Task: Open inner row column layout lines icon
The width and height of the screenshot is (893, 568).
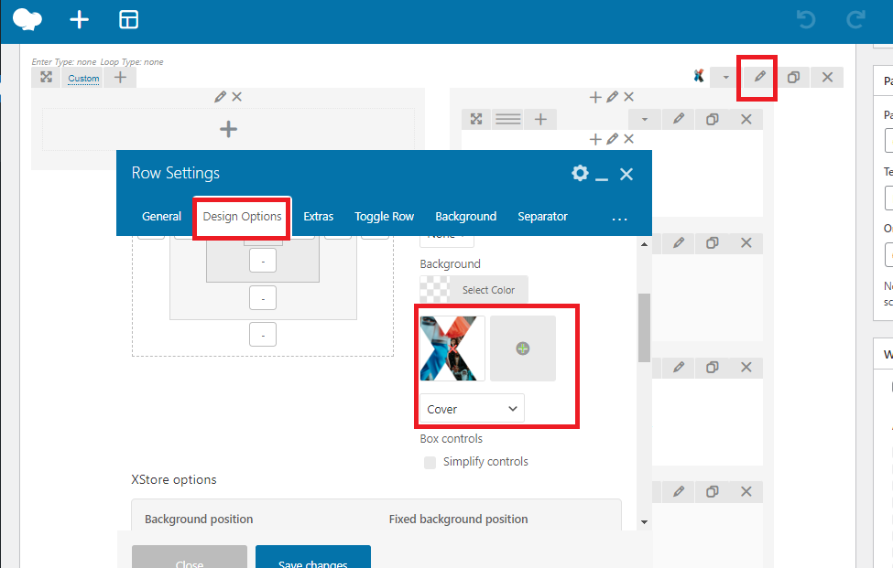Action: pos(508,119)
